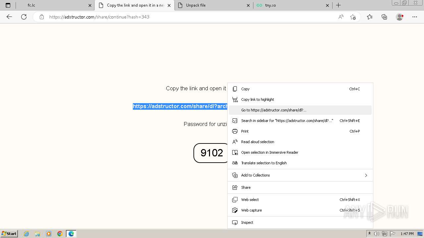Choose Read aloud selection
Image resolution: width=424 pixels, height=238 pixels.
pos(300,142)
